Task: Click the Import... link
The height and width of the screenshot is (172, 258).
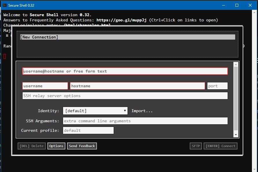Action: (x=142, y=111)
